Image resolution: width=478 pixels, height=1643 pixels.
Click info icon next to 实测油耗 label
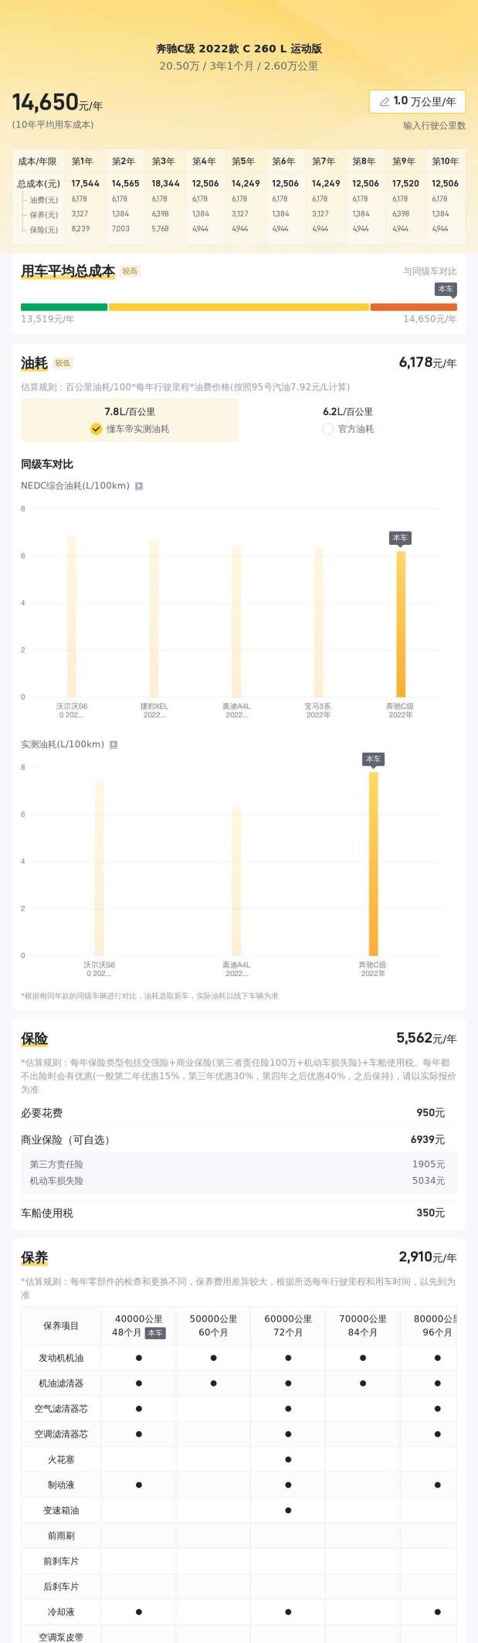pyautogui.click(x=114, y=745)
